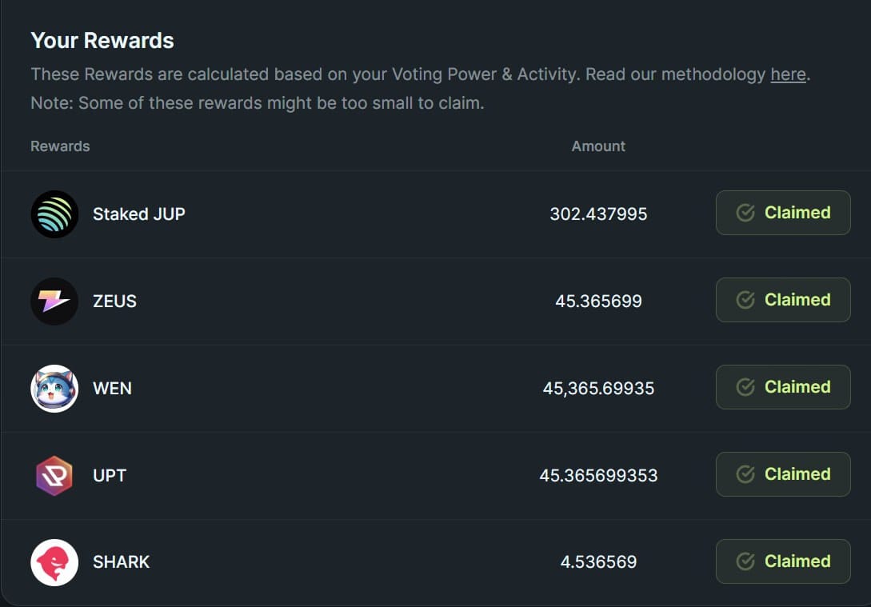Open the methodology "here" link

[788, 74]
